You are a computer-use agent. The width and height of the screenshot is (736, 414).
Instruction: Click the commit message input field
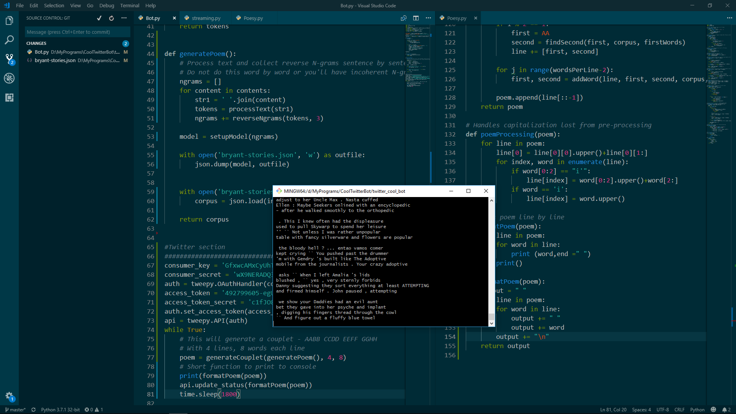coord(77,32)
